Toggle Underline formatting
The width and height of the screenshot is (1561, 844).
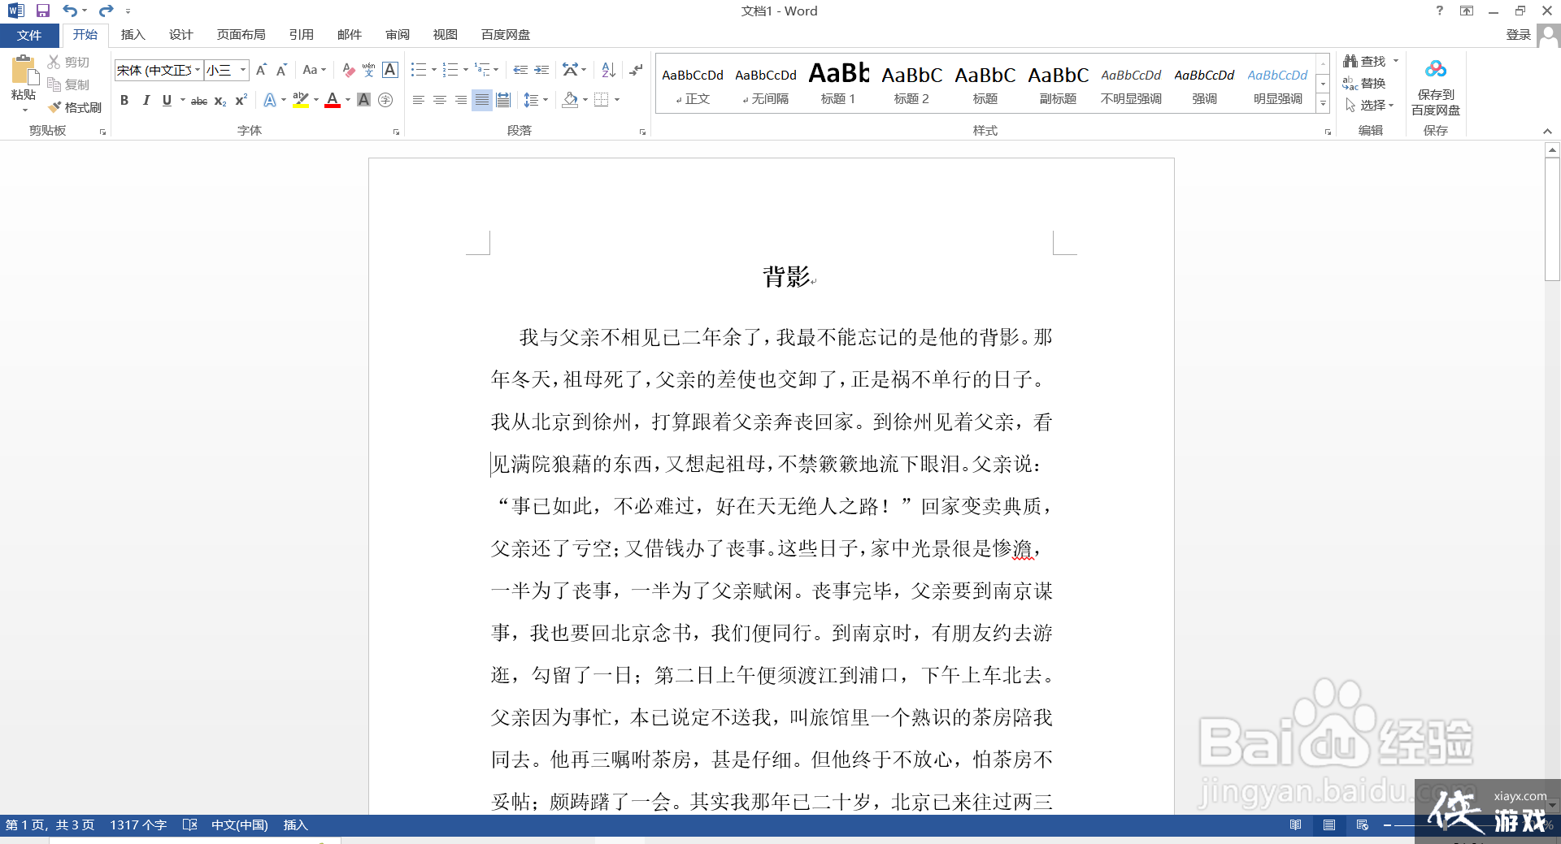tap(167, 100)
